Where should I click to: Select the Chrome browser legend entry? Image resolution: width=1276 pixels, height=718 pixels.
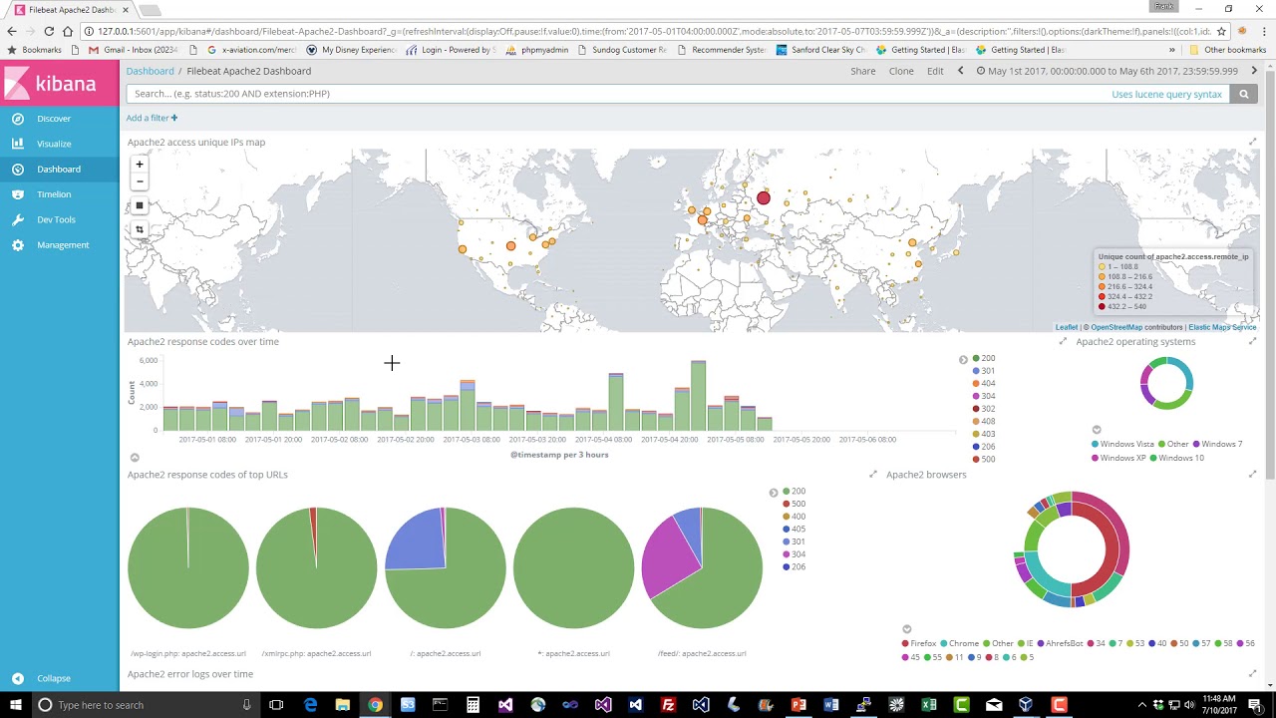point(959,643)
